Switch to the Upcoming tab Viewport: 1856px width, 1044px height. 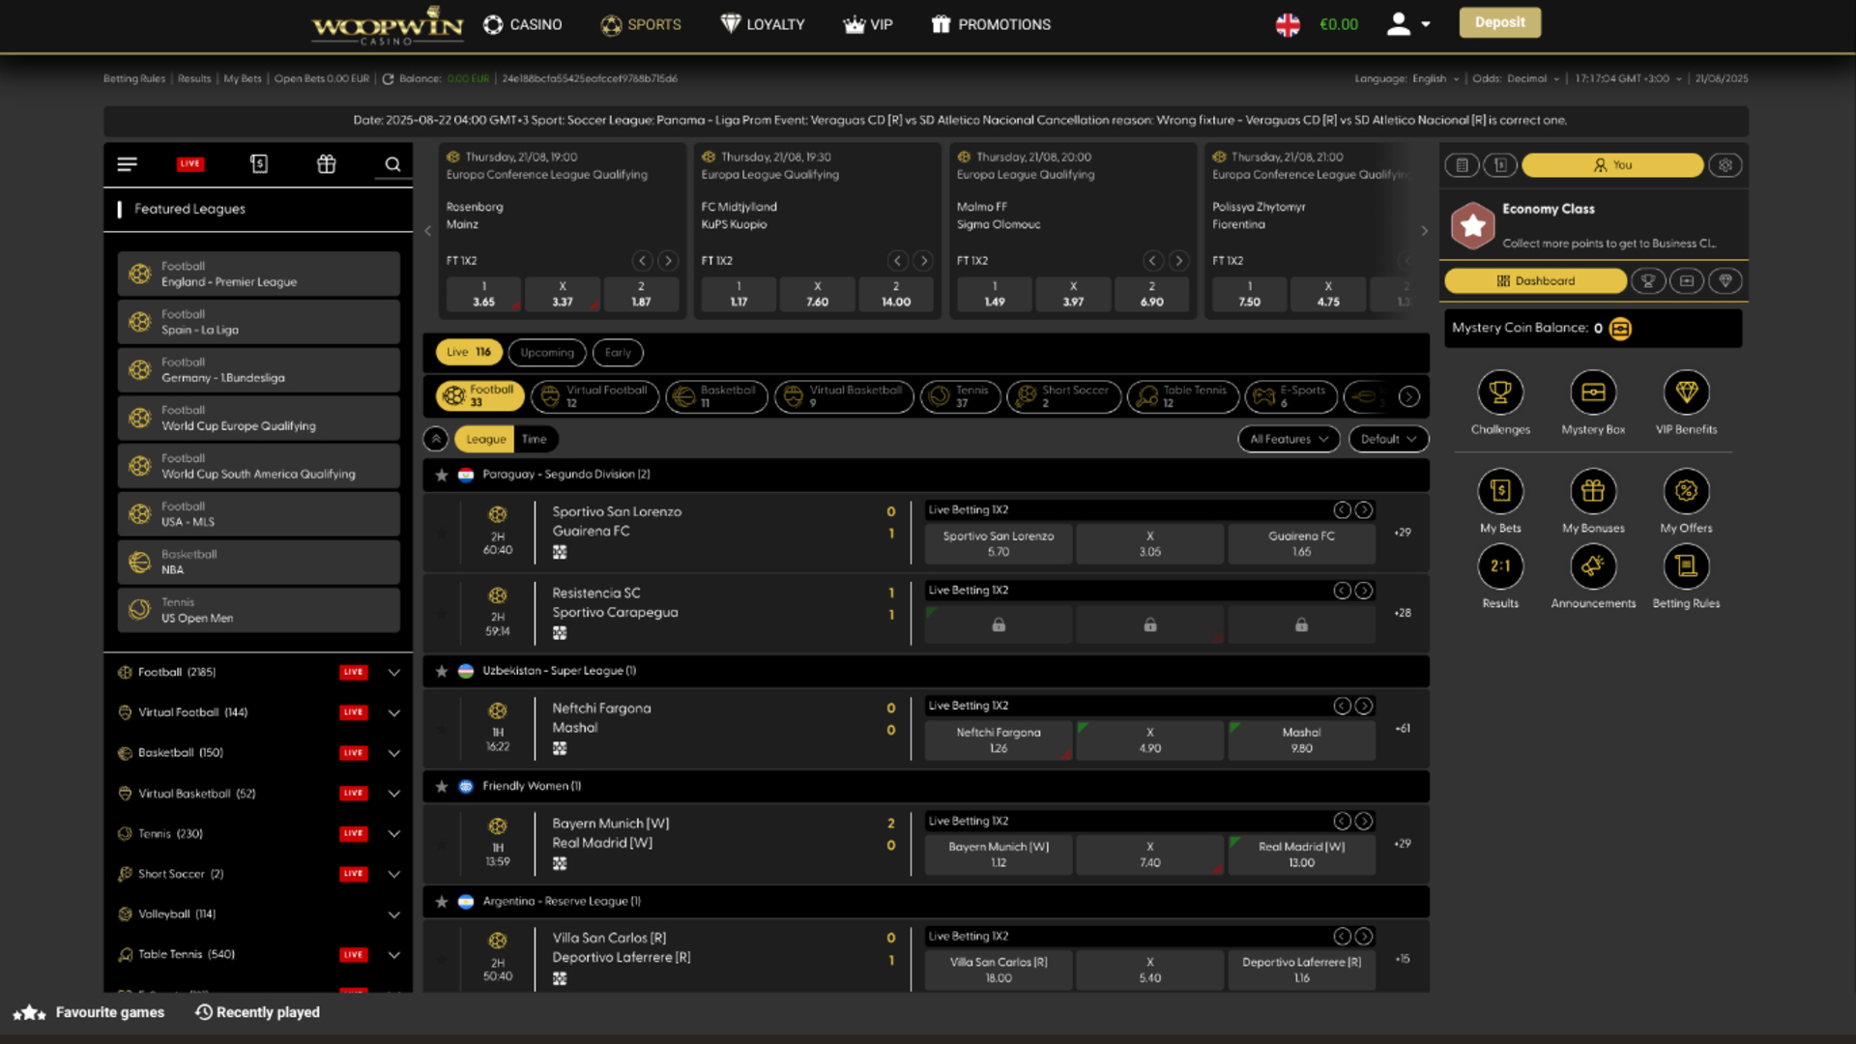546,352
